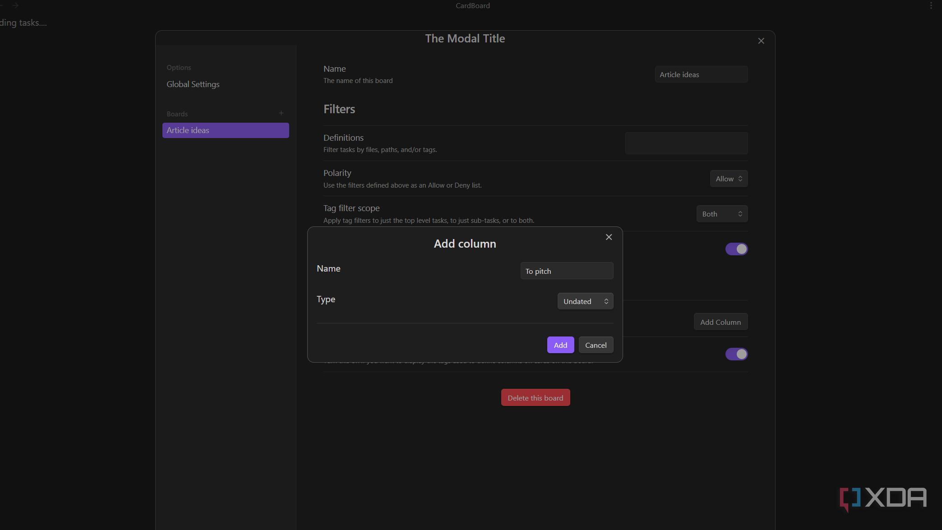Open the column Type dropdown showing Undated
942x530 pixels.
[585, 301]
